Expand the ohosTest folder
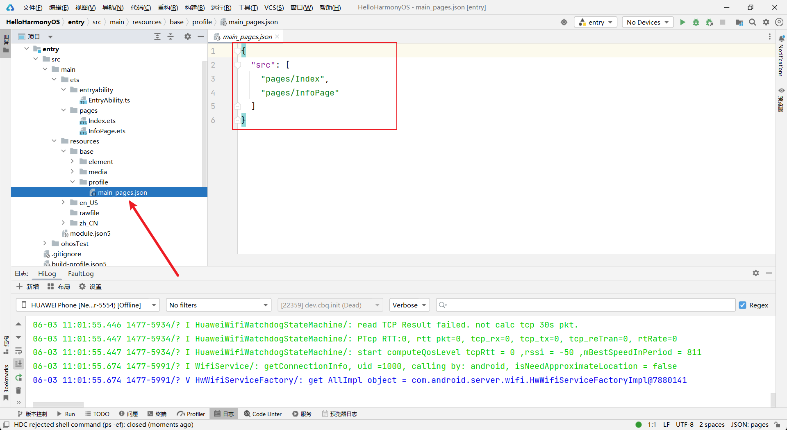787x430 pixels. coord(45,243)
